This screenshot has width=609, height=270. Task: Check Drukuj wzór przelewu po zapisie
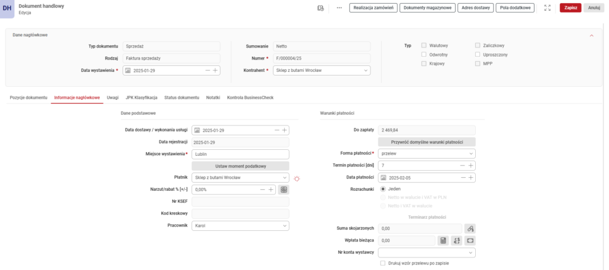[x=382, y=263]
